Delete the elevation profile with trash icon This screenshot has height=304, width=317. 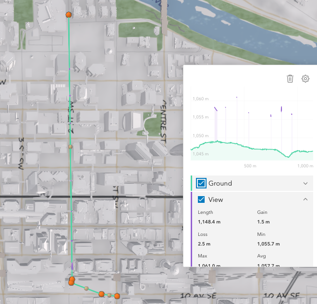[x=290, y=79]
